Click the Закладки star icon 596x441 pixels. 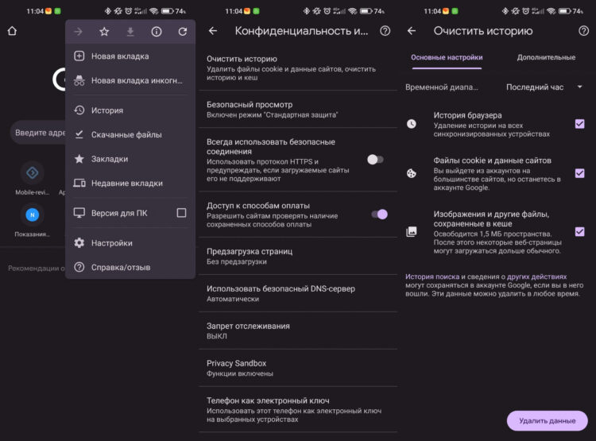coord(79,159)
